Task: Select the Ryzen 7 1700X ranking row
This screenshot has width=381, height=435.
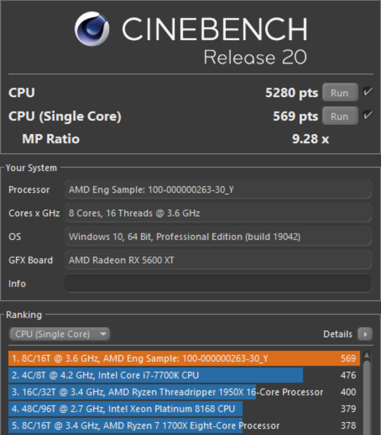Action: [x=184, y=425]
